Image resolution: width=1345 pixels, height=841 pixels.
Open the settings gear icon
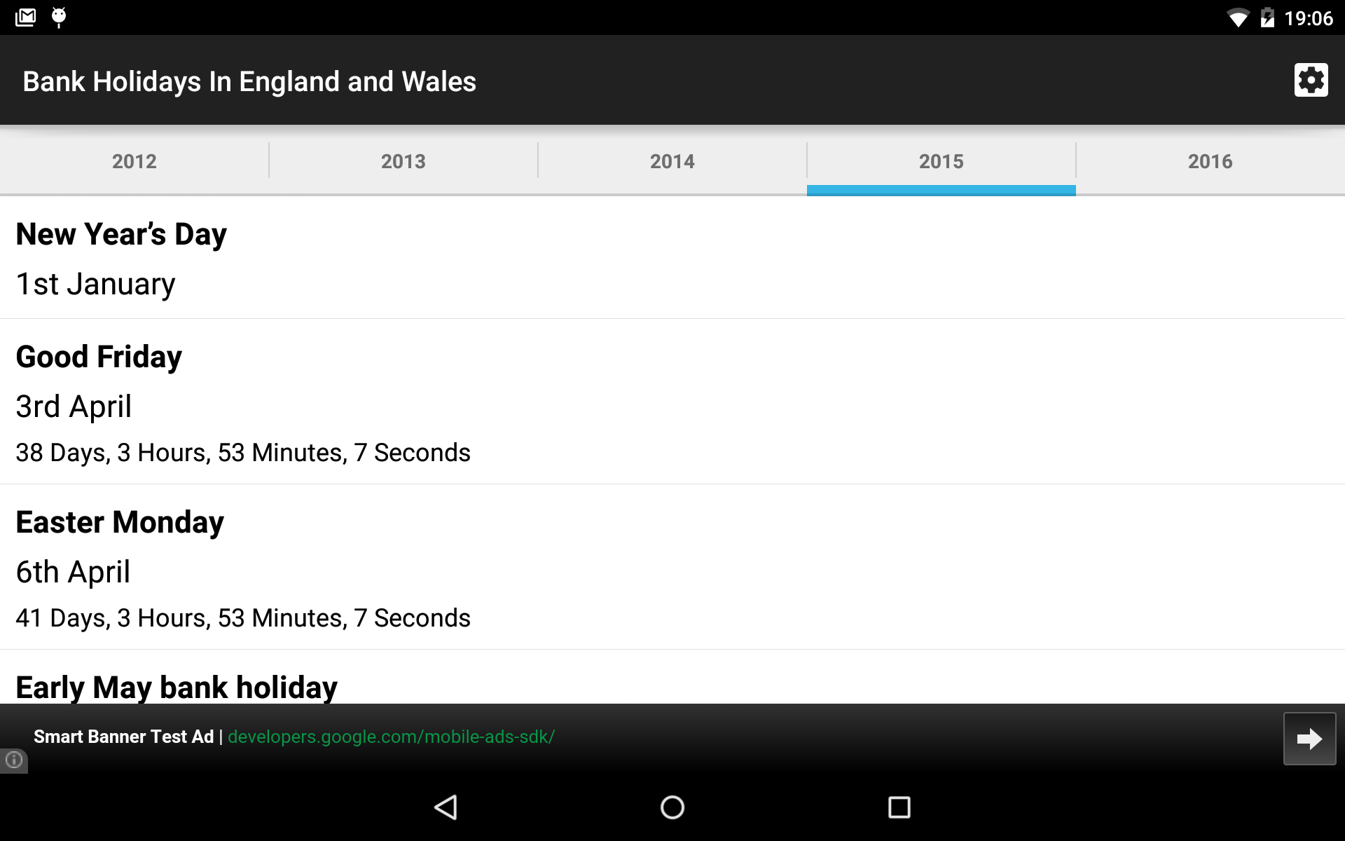[1311, 80]
